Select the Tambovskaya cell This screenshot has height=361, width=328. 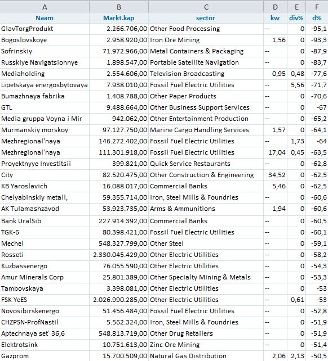tap(45, 288)
